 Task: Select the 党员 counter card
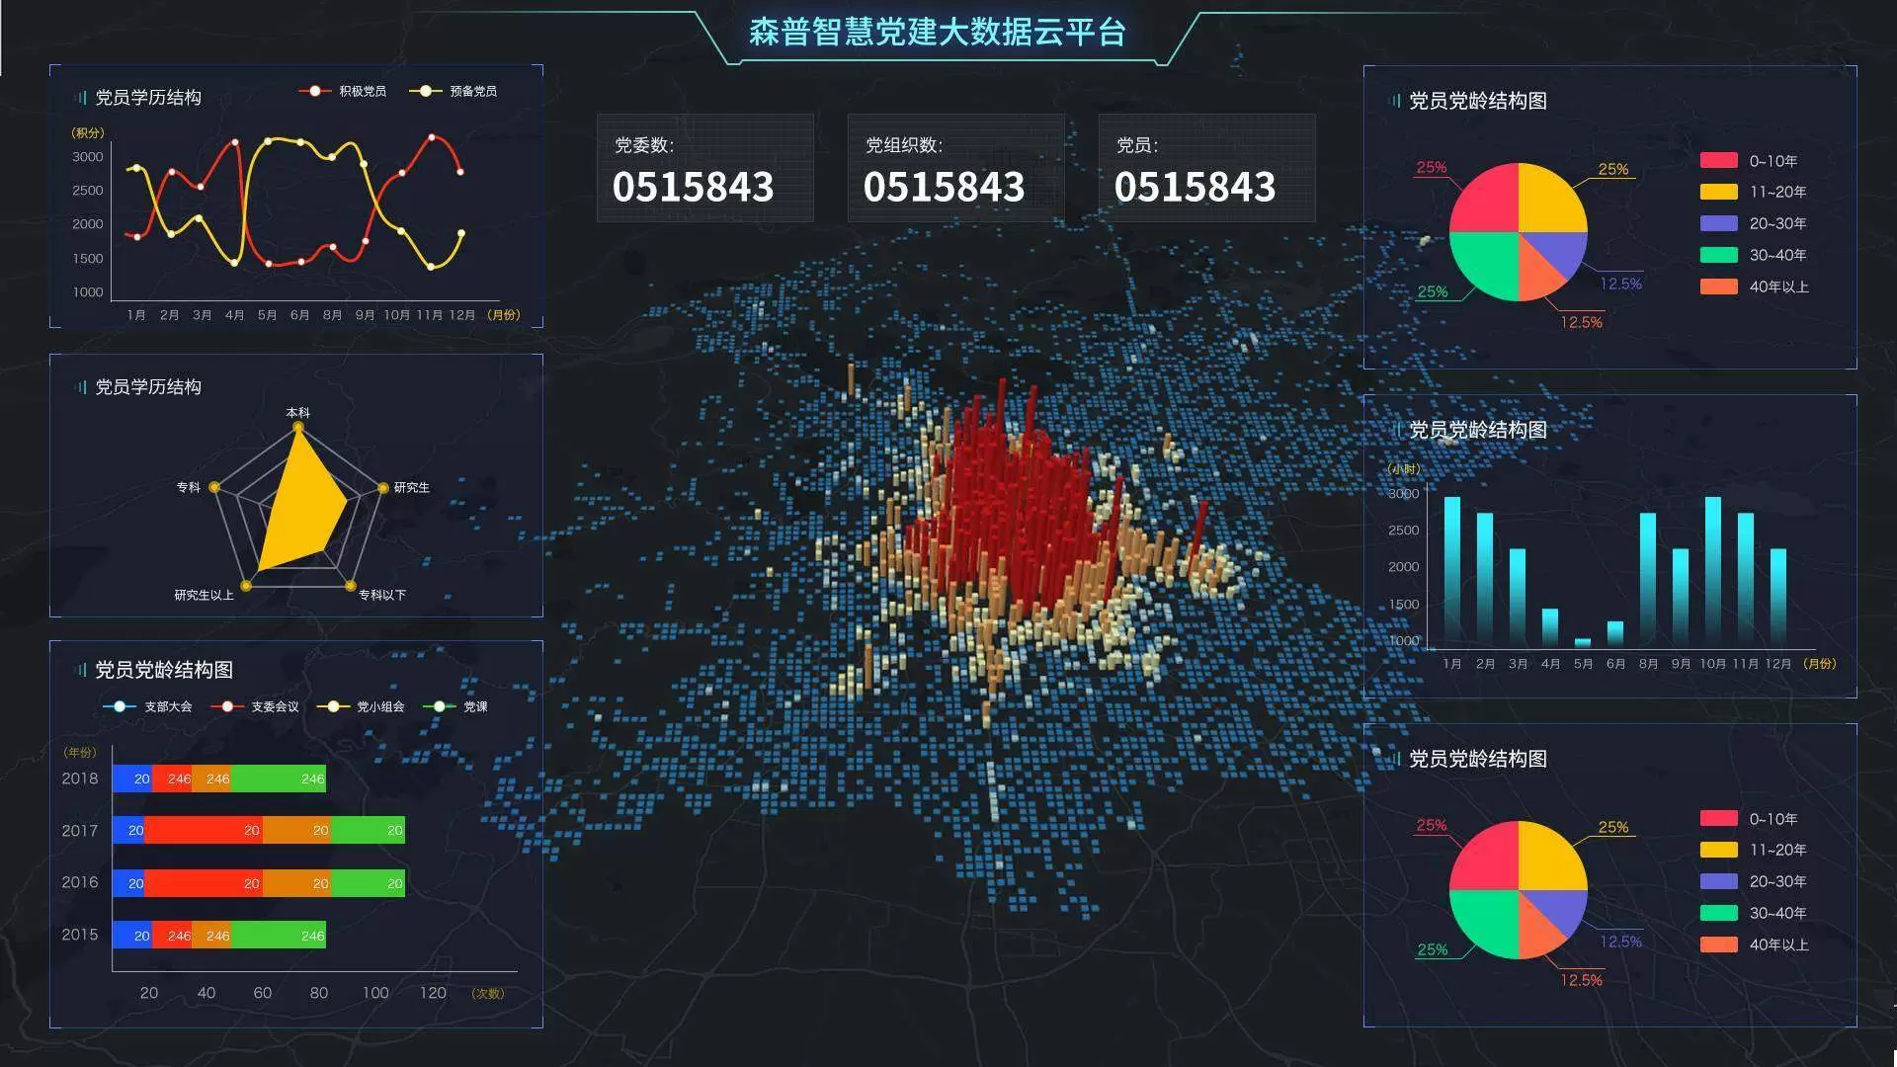[x=1207, y=168]
